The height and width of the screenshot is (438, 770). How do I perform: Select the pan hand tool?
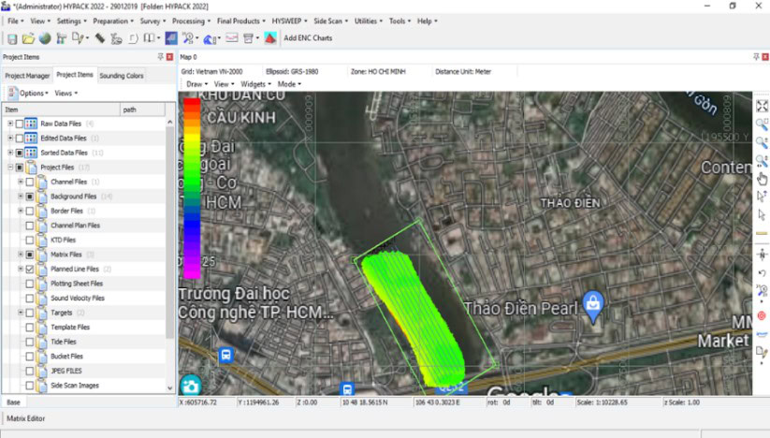(x=762, y=178)
